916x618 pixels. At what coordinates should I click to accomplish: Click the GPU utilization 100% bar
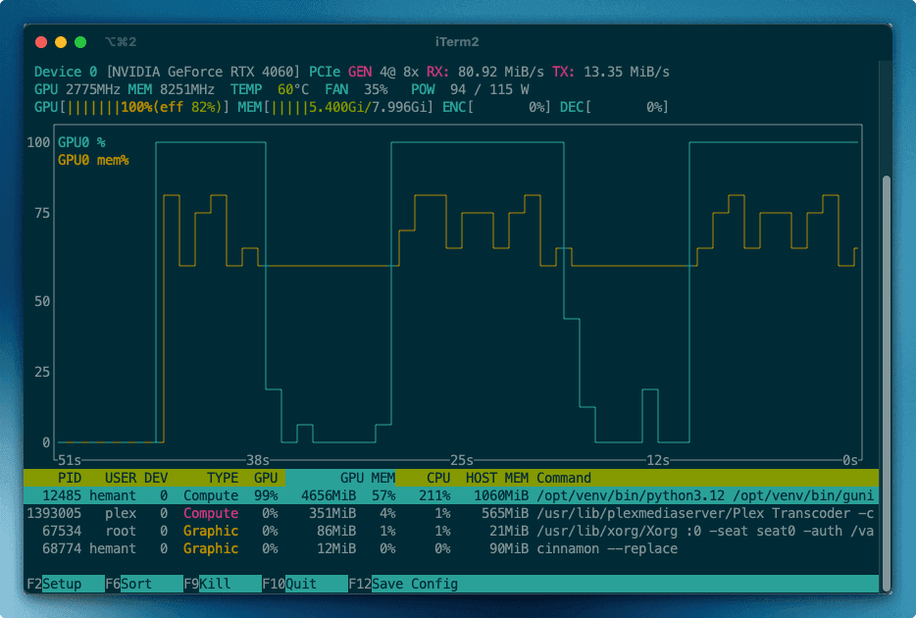pos(131,107)
